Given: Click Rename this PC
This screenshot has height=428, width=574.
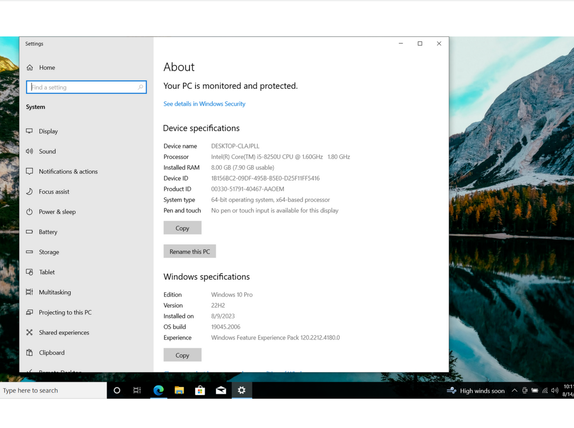Looking at the screenshot, I should click(189, 251).
